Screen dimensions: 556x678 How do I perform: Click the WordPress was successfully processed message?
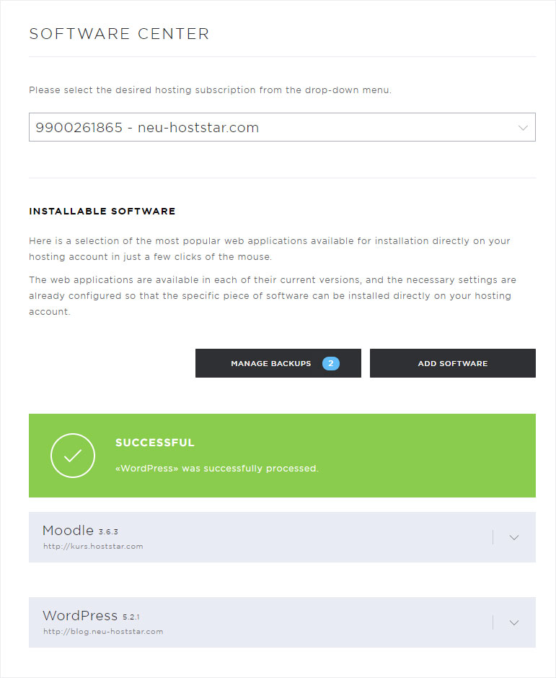coord(217,469)
